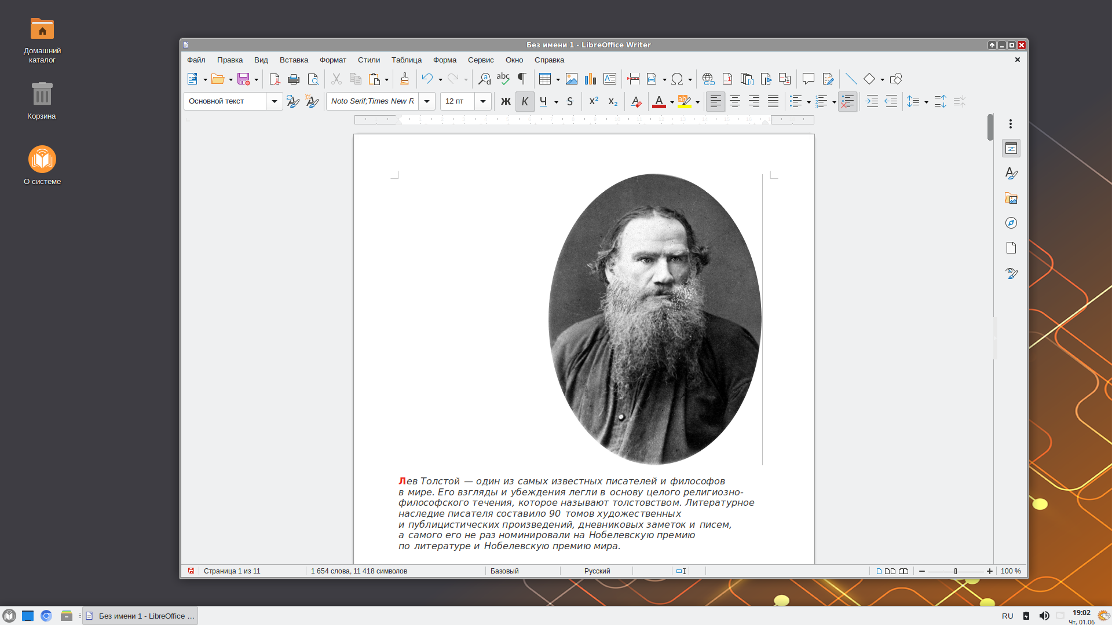The image size is (1112, 625).
Task: Expand the font name dropdown arrow
Action: point(427,102)
